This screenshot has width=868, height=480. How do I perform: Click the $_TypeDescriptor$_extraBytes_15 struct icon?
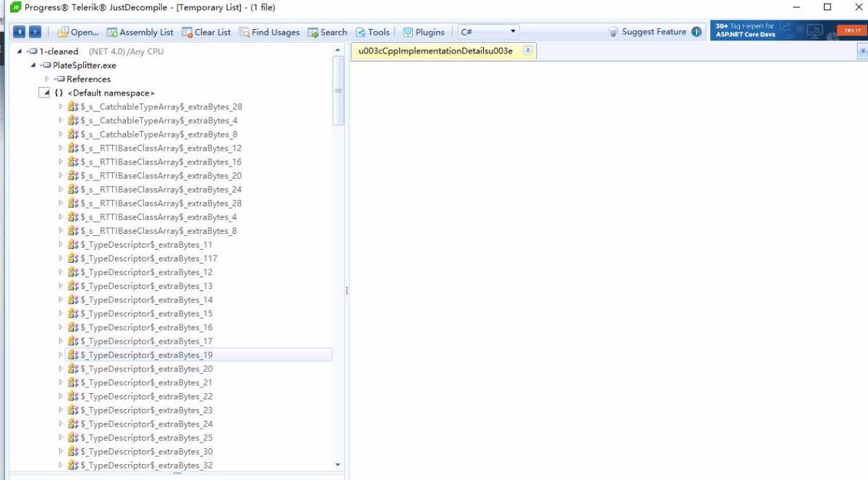point(73,314)
